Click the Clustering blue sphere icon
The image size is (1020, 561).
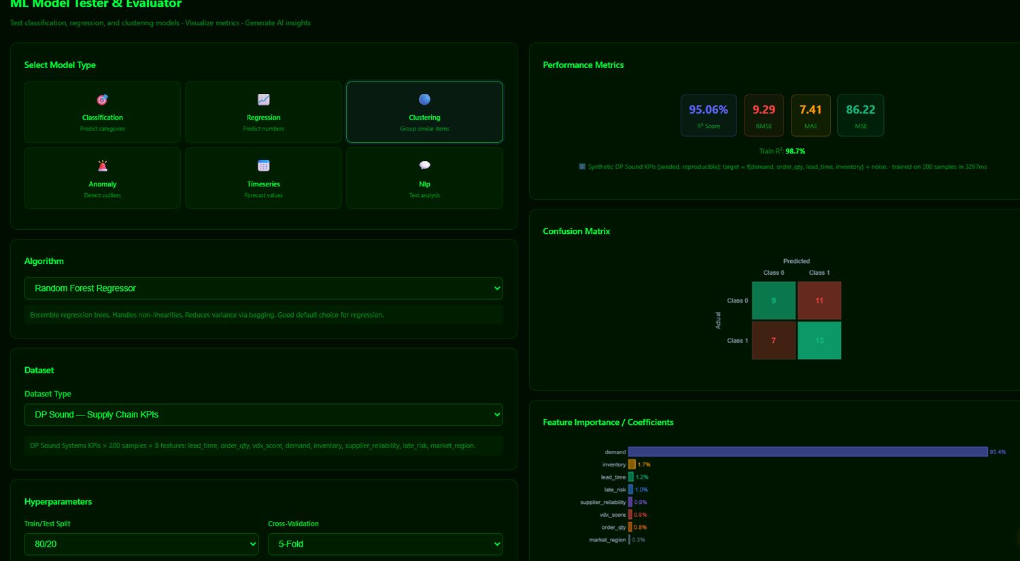424,99
